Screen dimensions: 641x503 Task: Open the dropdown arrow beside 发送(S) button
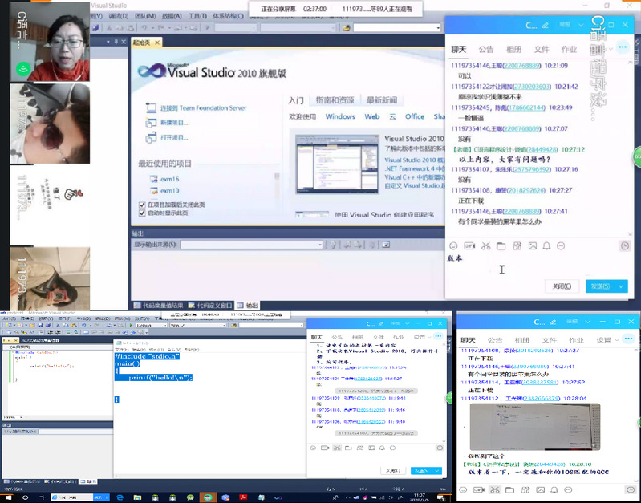click(620, 286)
